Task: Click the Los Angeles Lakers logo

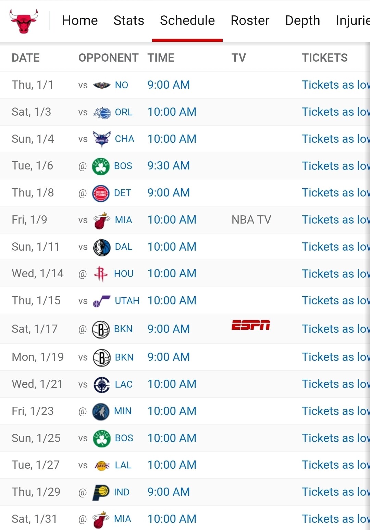Action: [x=102, y=465]
